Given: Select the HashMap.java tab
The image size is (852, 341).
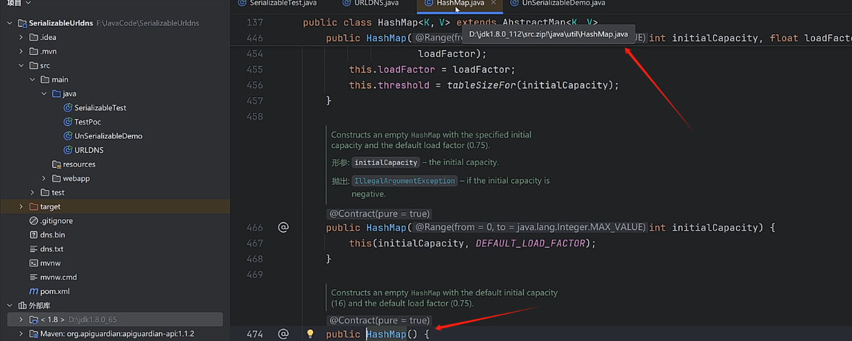Looking at the screenshot, I should click(x=460, y=3).
